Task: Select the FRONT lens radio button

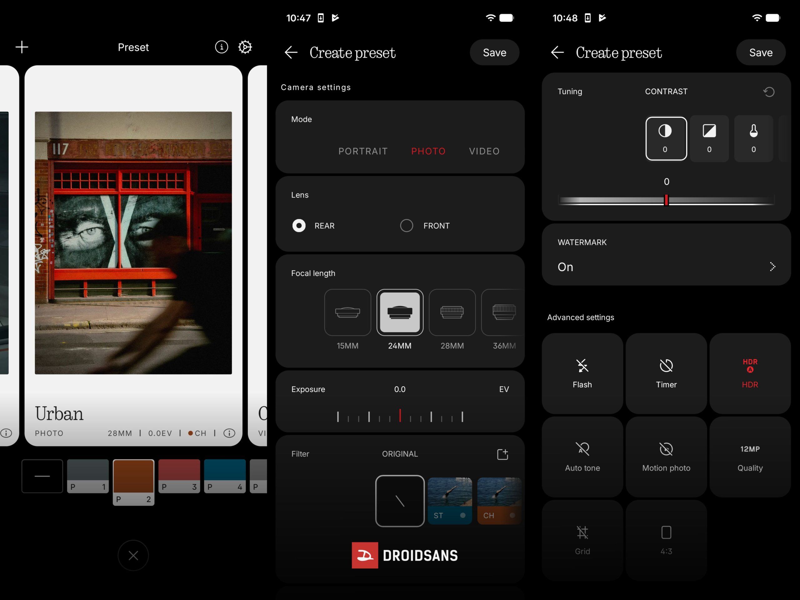Action: point(407,226)
